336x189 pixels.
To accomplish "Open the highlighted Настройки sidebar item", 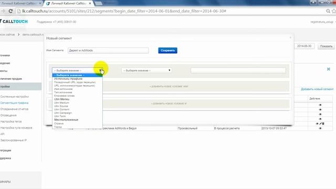I will pos(21,87).
